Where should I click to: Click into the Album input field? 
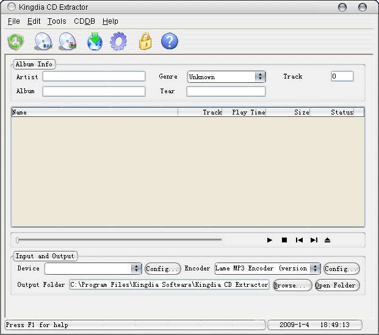tap(94, 91)
